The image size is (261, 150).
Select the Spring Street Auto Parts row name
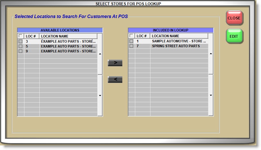coord(176,46)
